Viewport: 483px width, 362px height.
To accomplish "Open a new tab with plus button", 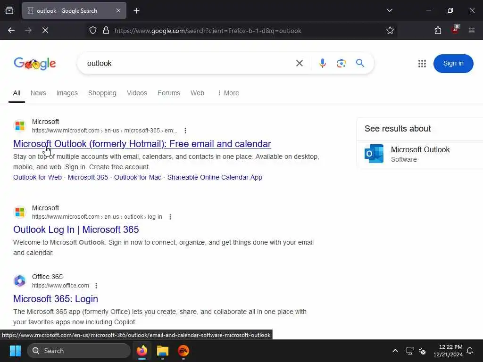I will (x=136, y=11).
